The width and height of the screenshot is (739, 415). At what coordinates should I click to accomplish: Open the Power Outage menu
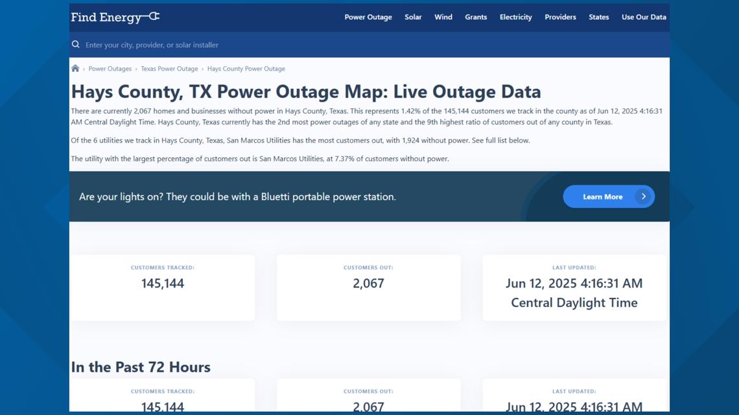368,17
